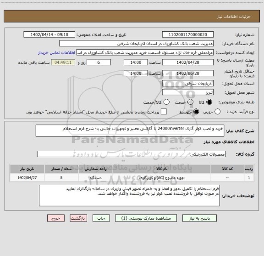Viewport: 264px width, 256px height.
Task: Click the announcement date field 1402/04/14 - 09:10
Action: (x=49, y=34)
